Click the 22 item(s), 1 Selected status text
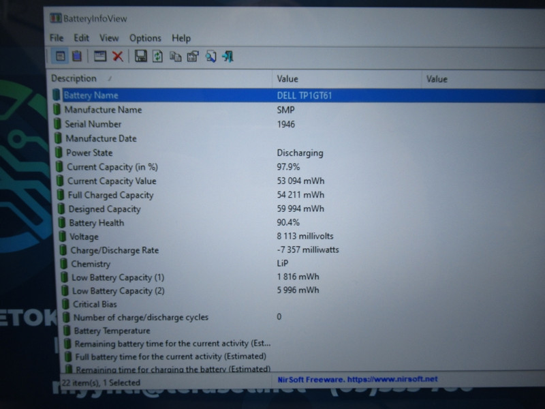 (101, 382)
